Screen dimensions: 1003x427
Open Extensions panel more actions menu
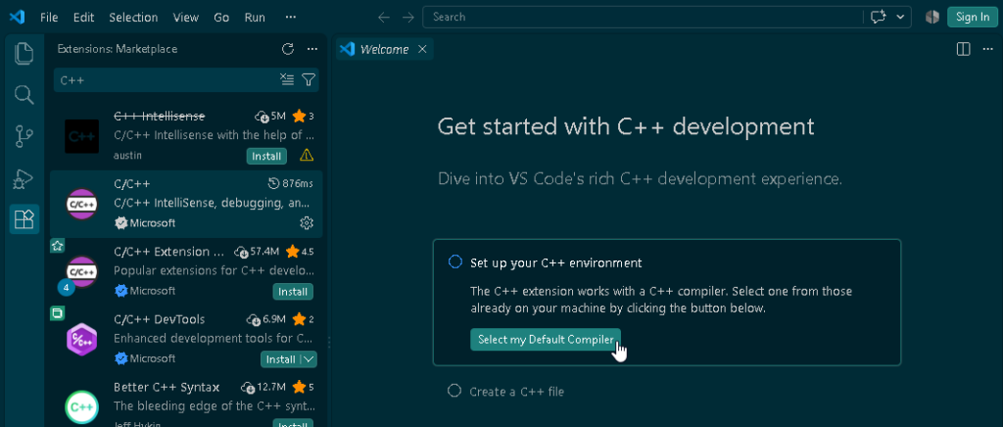[312, 49]
